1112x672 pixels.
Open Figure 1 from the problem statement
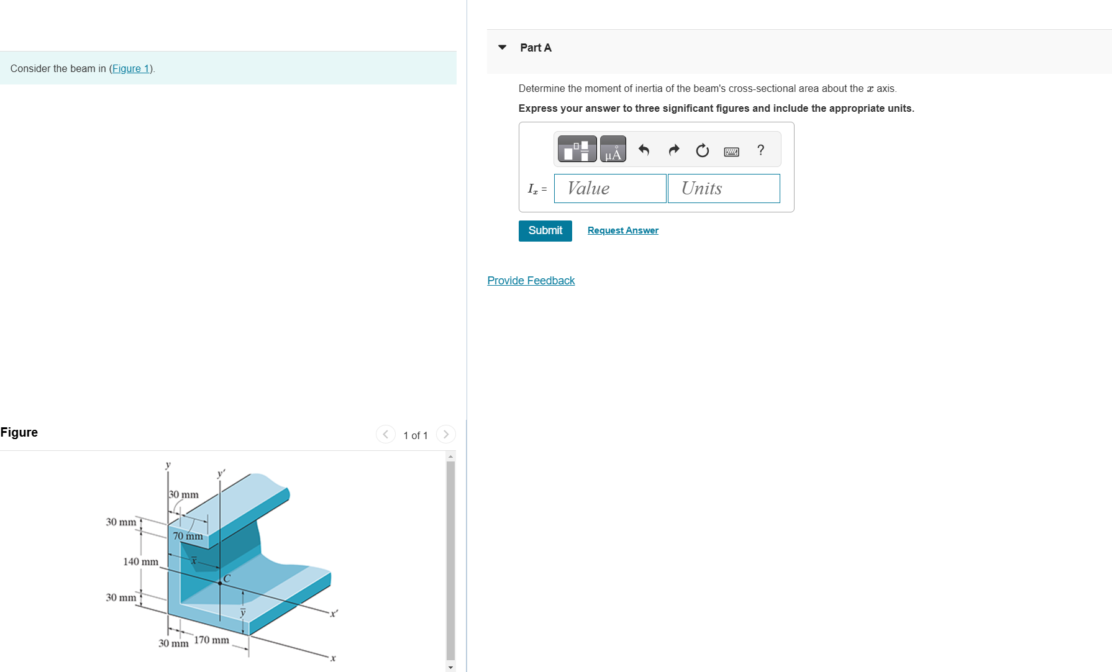[130, 68]
